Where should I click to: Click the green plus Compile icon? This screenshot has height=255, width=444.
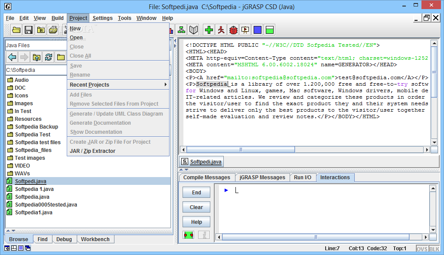(x=209, y=30)
